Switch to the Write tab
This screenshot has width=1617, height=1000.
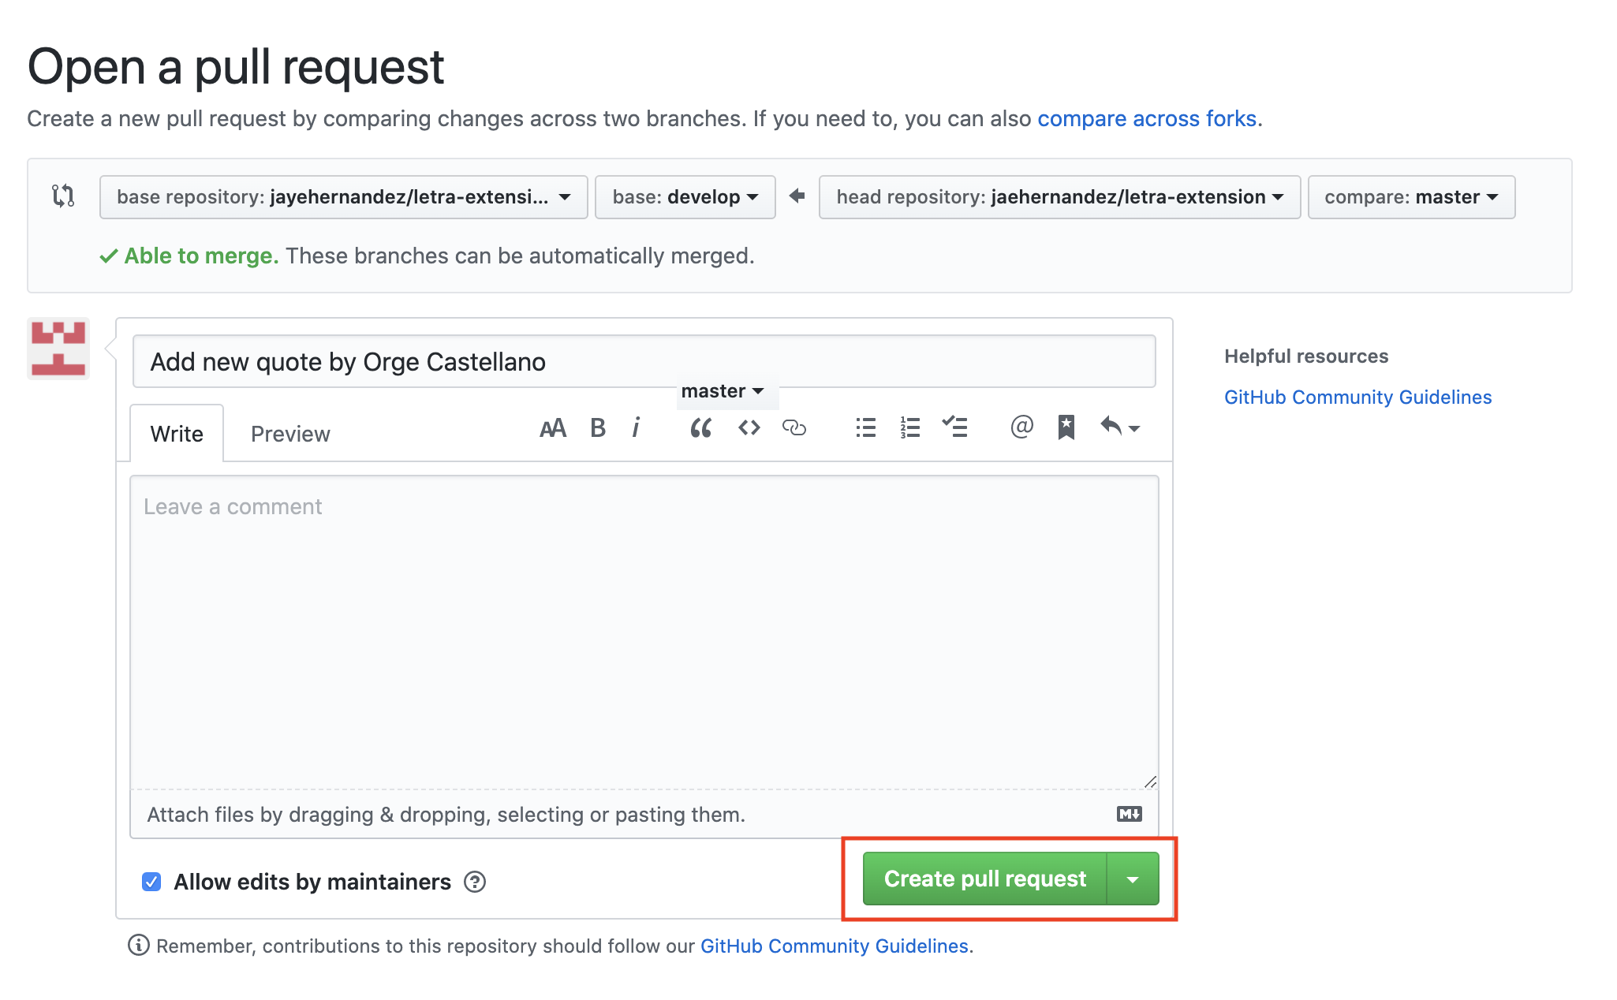177,434
